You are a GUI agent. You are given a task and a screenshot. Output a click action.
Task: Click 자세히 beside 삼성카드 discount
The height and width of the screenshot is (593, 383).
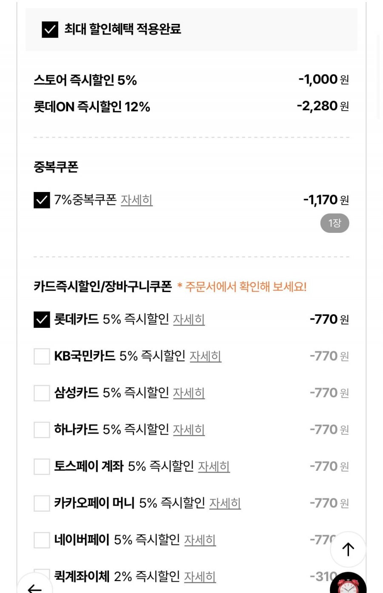tap(189, 393)
